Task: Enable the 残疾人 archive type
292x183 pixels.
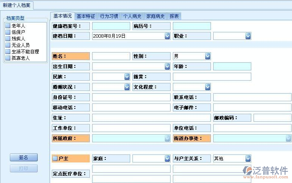Action: pos(8,39)
